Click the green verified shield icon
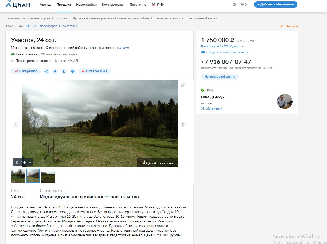 [x=202, y=90]
